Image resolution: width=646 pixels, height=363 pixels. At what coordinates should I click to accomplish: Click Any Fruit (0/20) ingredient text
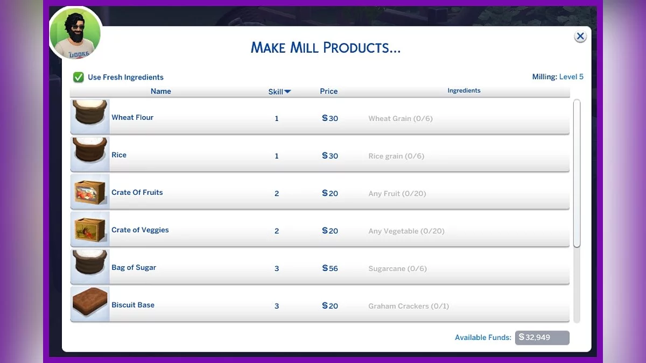[x=397, y=194]
